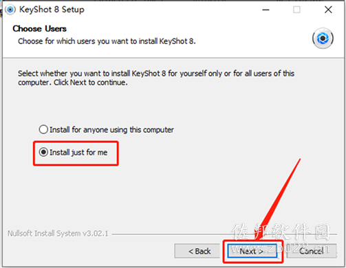Select the 'Install for anyone using this computer' radio button
Viewport: 346px width, 268px height.
click(43, 129)
